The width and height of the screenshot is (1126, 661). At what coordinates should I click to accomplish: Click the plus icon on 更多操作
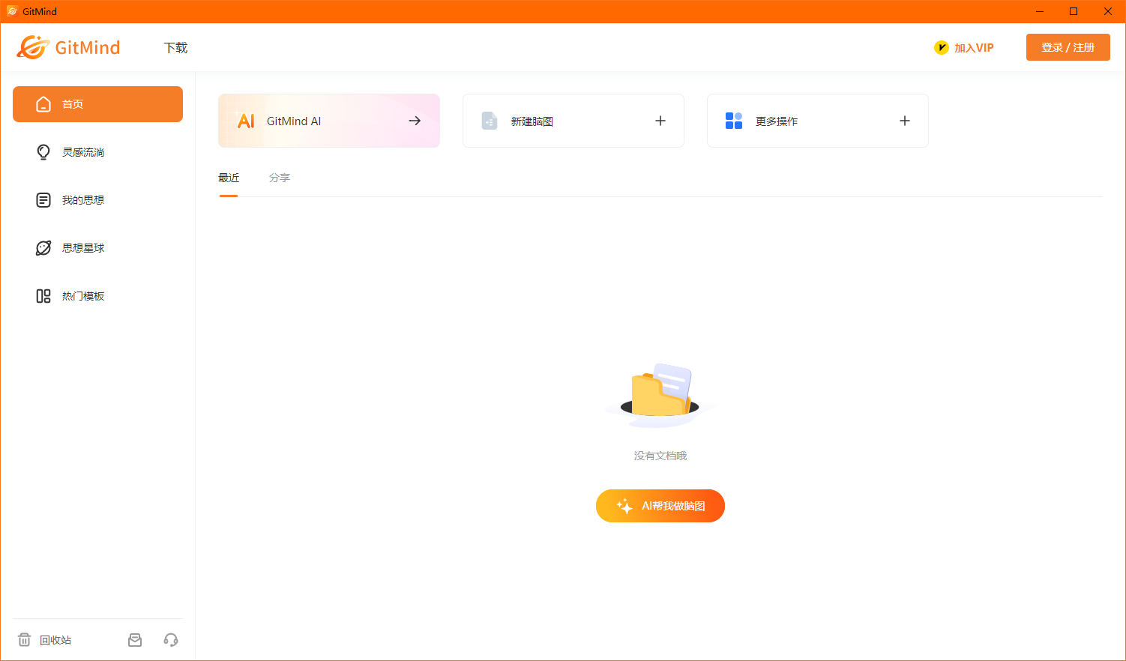pyautogui.click(x=905, y=121)
